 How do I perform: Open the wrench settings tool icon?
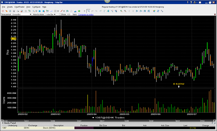pos(162,11)
